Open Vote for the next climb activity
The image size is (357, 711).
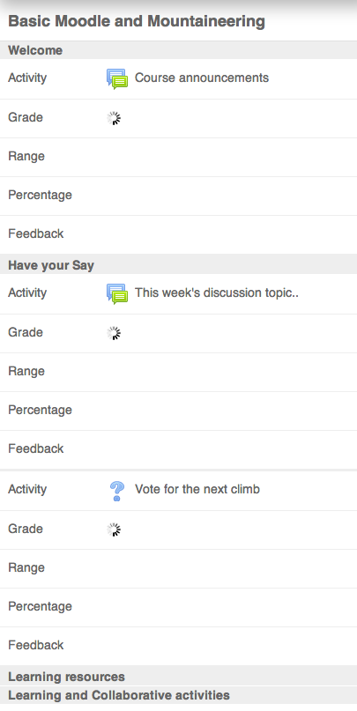click(x=197, y=489)
